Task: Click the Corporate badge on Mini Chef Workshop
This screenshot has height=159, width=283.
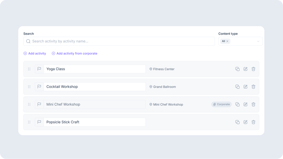Action: pyautogui.click(x=221, y=104)
